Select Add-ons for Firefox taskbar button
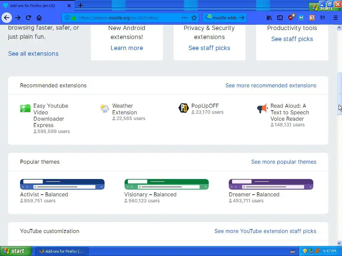This screenshot has height=256, width=342. 62,251
